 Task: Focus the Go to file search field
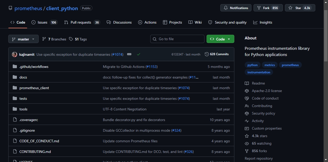click(x=177, y=39)
